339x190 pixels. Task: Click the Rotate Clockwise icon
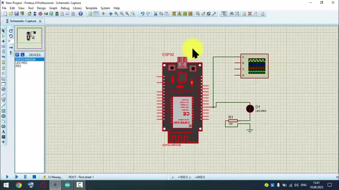pos(11,31)
